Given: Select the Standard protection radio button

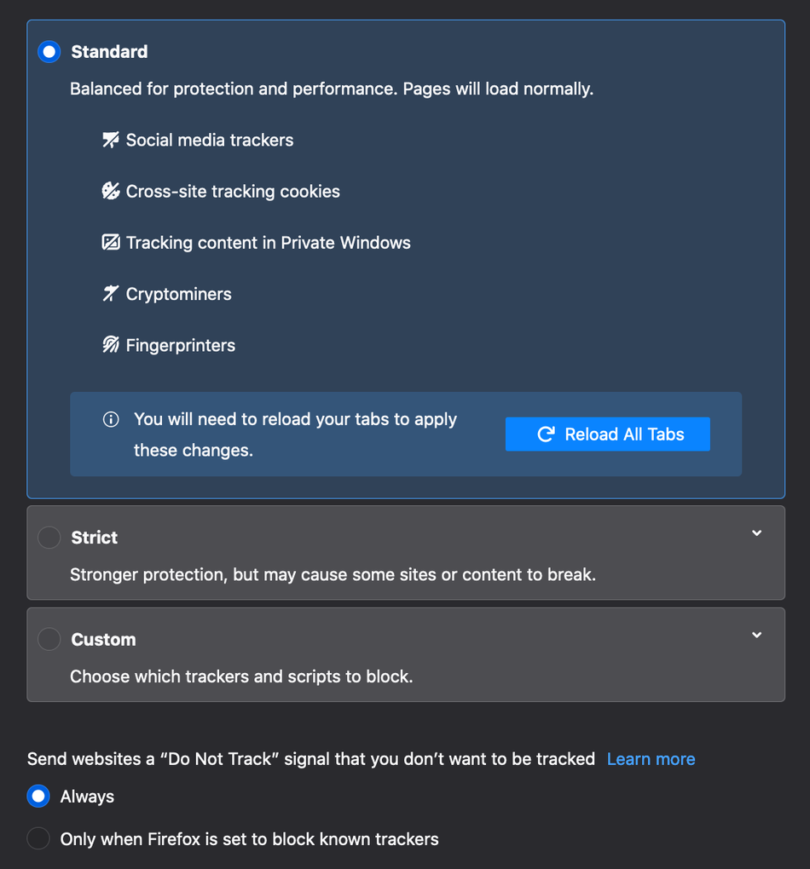Looking at the screenshot, I should [x=49, y=52].
